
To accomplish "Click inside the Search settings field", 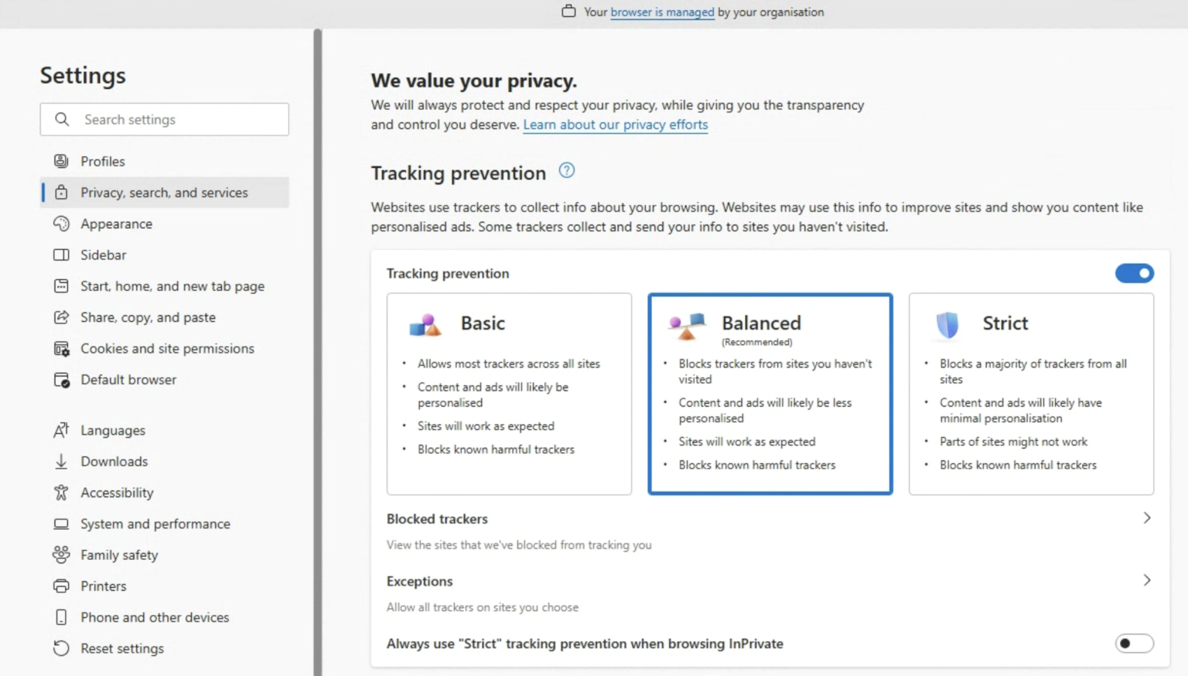I will (164, 119).
